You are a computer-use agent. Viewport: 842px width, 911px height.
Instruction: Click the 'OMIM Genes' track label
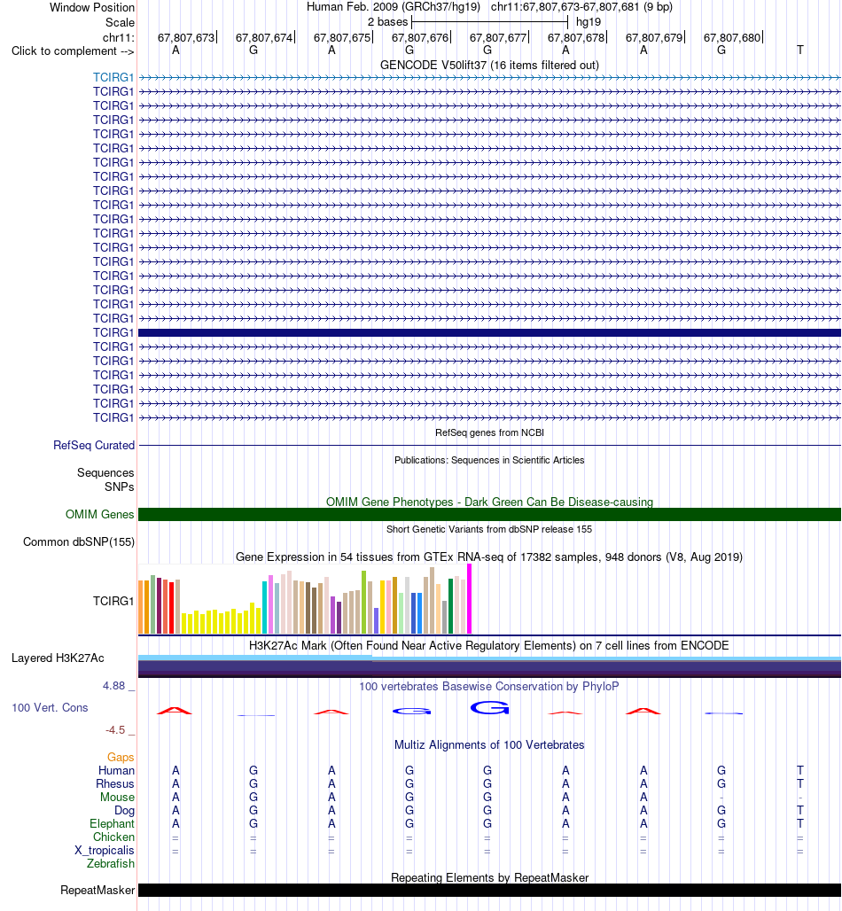click(x=99, y=515)
